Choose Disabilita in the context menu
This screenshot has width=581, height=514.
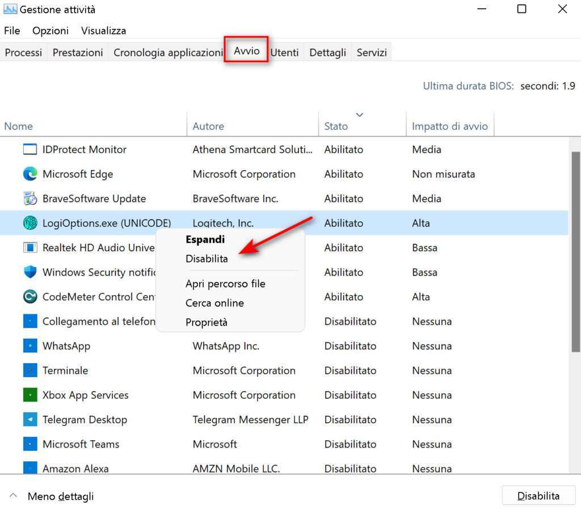tap(207, 259)
